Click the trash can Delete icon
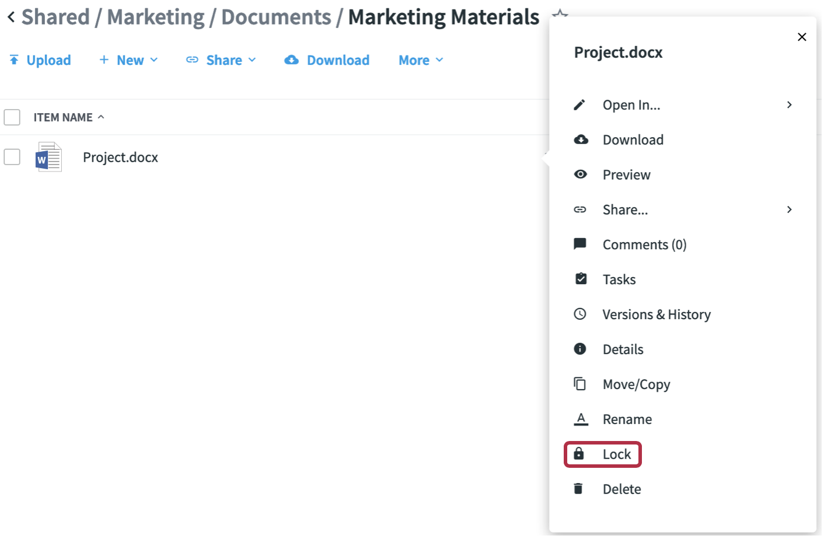 click(579, 488)
